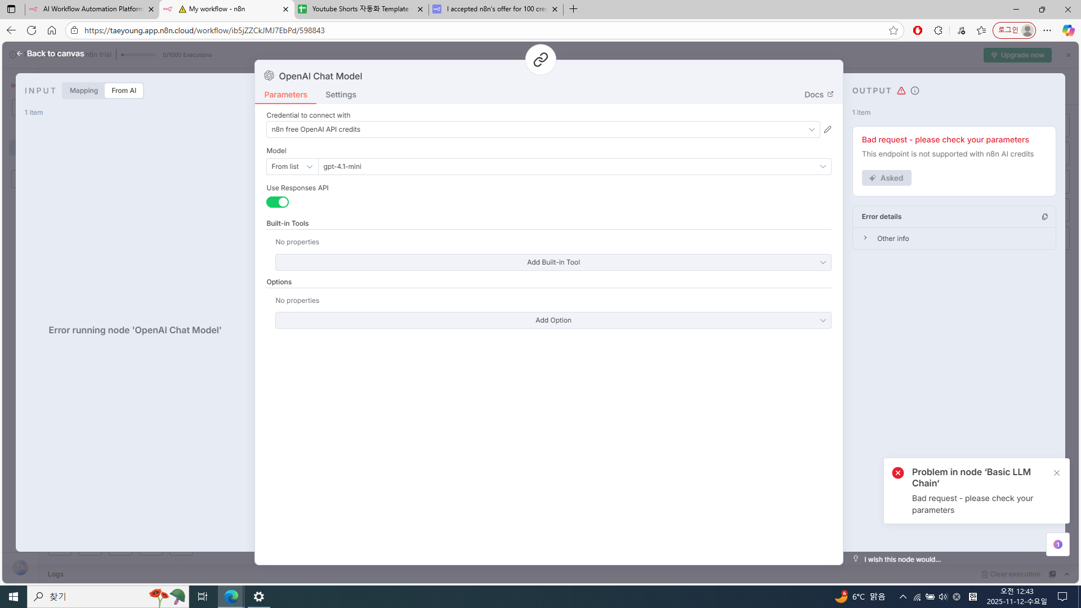Click the Upgrade now button

coord(1017,55)
